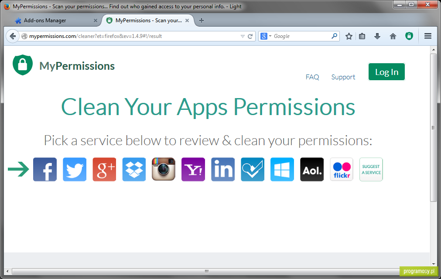Screen dimensions: 441x279
Task: Open the FAQ link
Action: coord(312,77)
